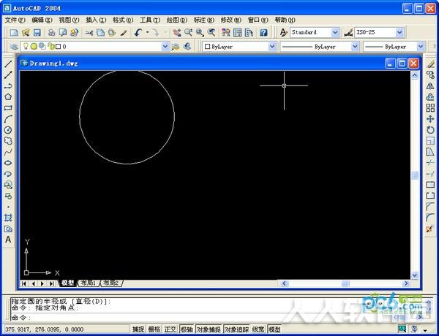Select the Hatch tool

tap(8, 218)
